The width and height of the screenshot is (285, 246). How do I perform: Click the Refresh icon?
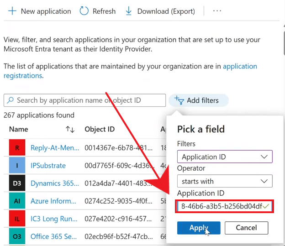point(84,11)
